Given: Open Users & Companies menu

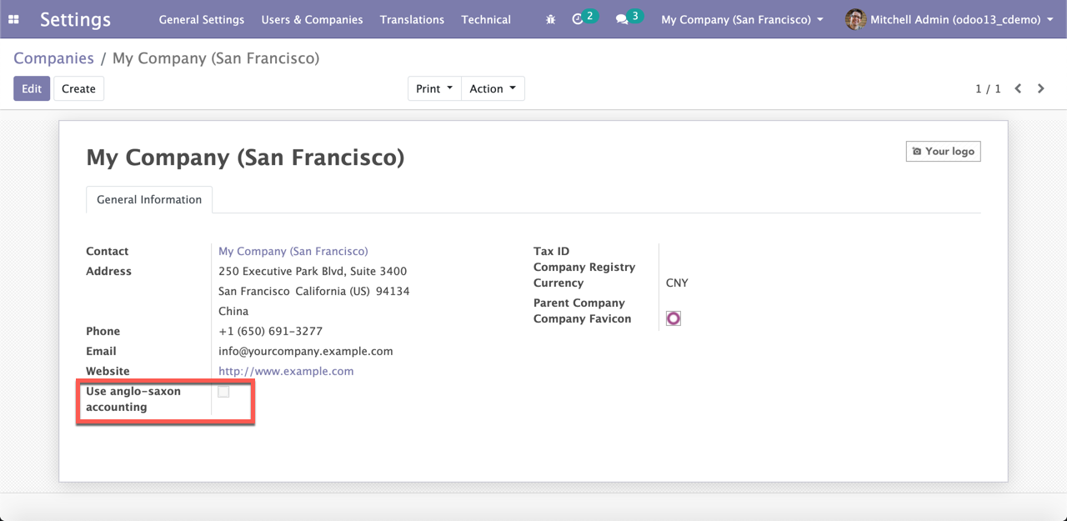Looking at the screenshot, I should (312, 19).
